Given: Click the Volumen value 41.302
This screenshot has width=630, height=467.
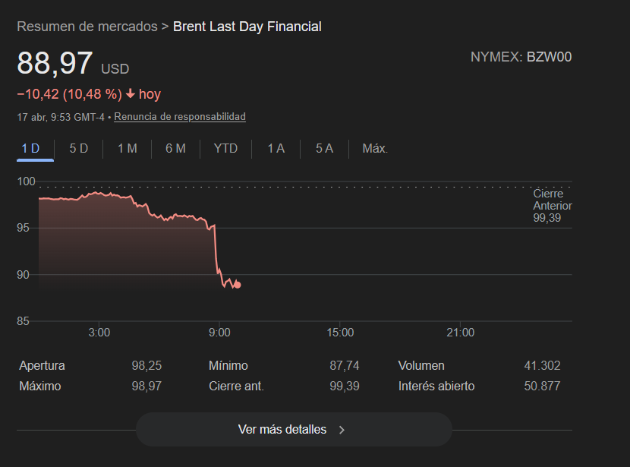Looking at the screenshot, I should pos(542,366).
